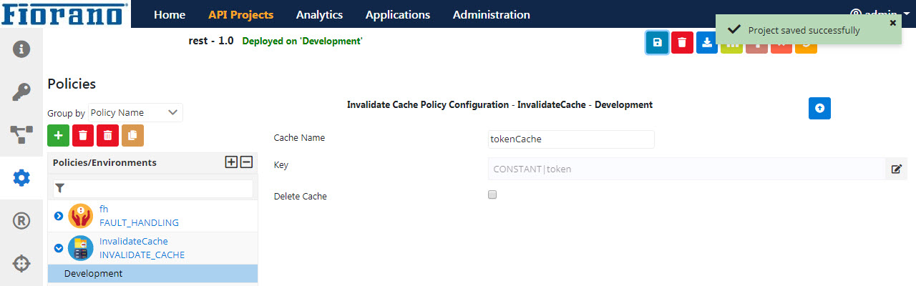Collapse the InvalidateCache policy node
The width and height of the screenshot is (916, 286).
pos(59,248)
